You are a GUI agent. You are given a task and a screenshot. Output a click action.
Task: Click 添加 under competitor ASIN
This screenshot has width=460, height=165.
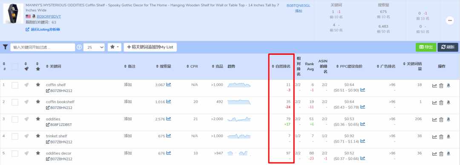tap(298, 11)
